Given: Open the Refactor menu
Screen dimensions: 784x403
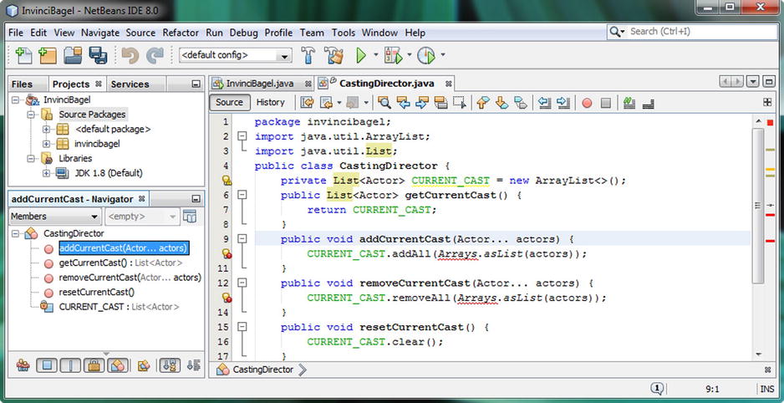Looking at the screenshot, I should tap(181, 33).
